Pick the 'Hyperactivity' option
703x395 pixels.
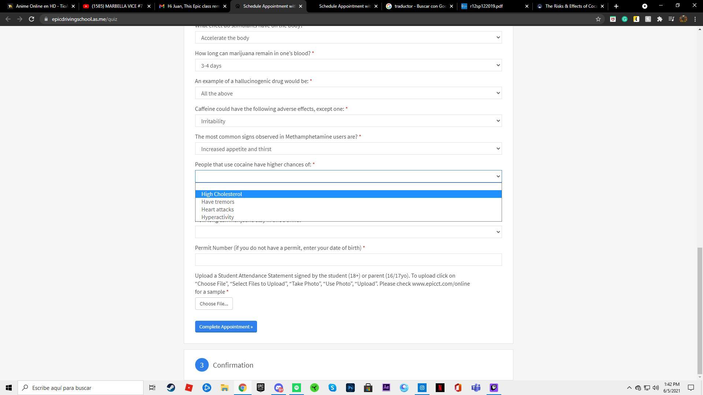point(217,217)
